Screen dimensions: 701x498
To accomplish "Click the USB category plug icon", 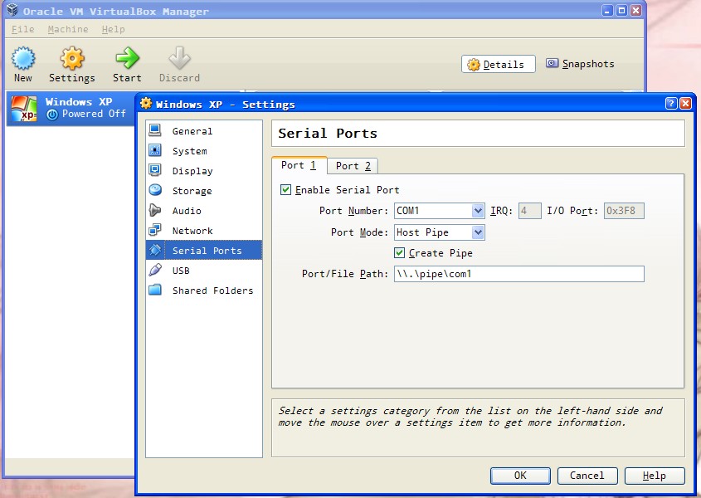I will click(155, 270).
